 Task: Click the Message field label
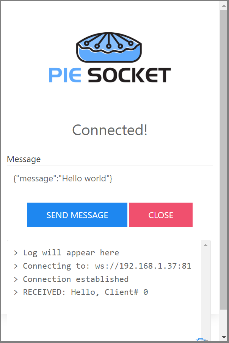tap(24, 159)
